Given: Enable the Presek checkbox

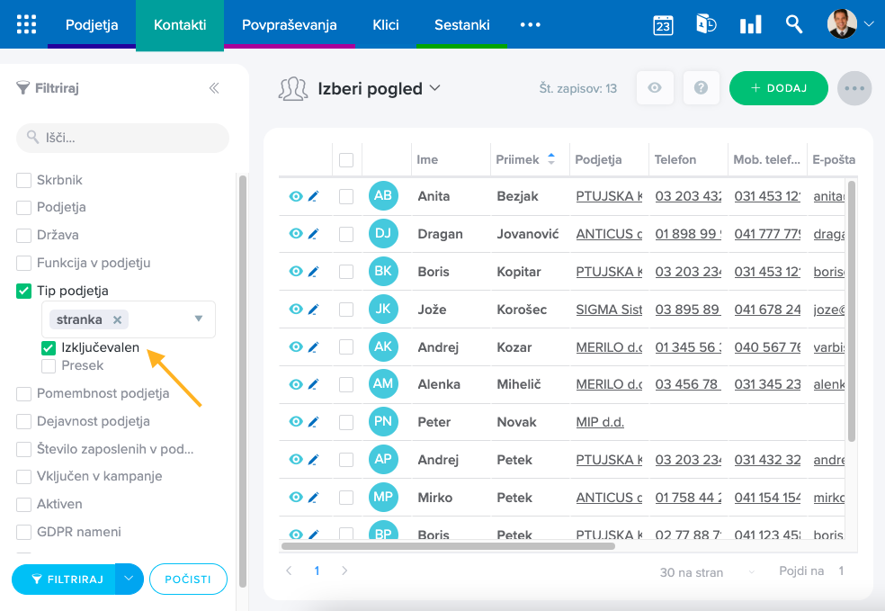Looking at the screenshot, I should tap(49, 366).
